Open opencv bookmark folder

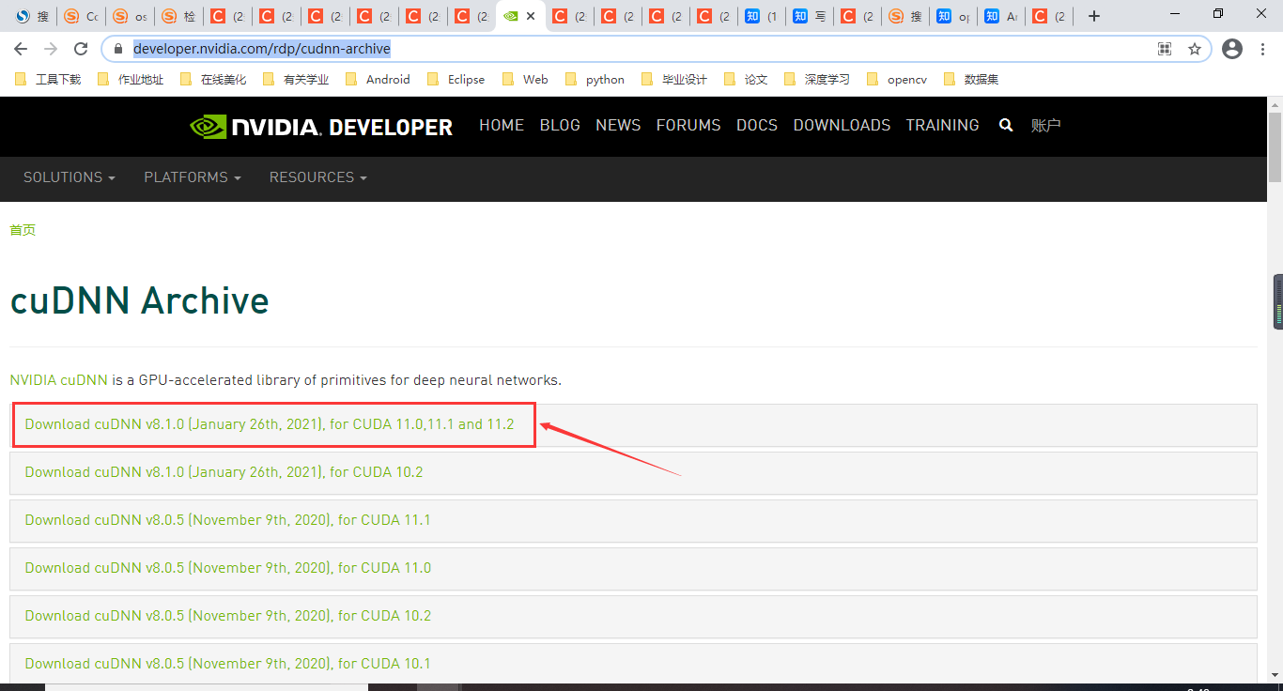point(897,80)
